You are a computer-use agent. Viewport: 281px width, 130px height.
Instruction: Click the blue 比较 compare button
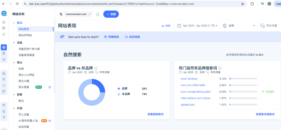[x=111, y=14]
